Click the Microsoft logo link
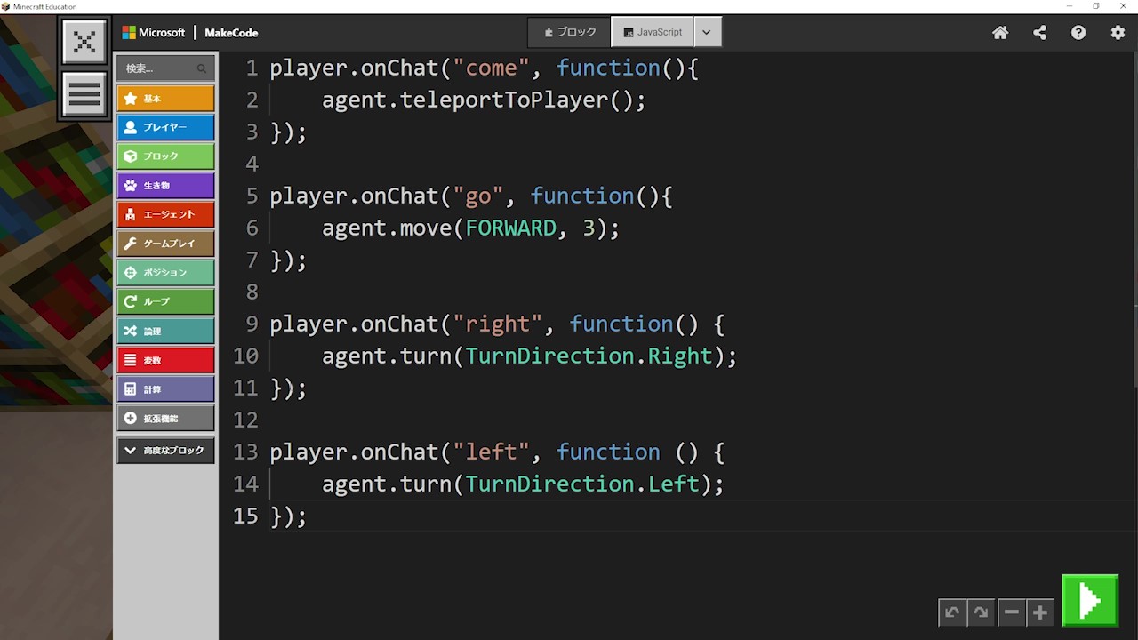 tap(154, 33)
